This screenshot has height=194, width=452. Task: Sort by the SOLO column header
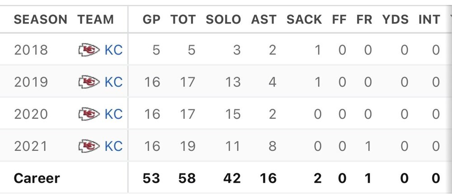(223, 20)
